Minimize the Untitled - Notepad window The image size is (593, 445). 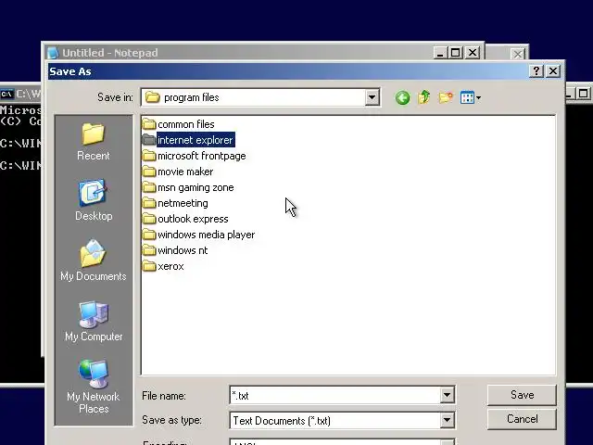point(440,53)
